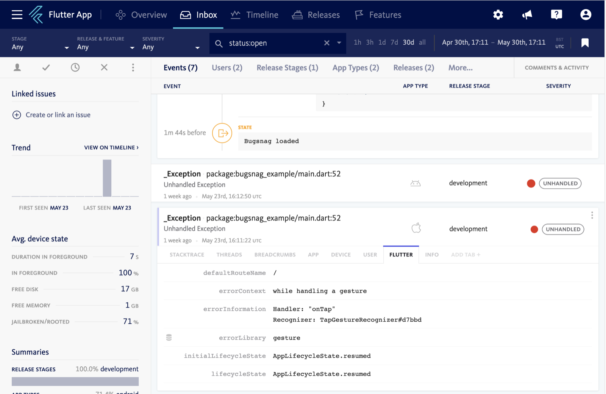This screenshot has width=606, height=394.
Task: Switch to the Stacktrace tab
Action: [x=187, y=255]
